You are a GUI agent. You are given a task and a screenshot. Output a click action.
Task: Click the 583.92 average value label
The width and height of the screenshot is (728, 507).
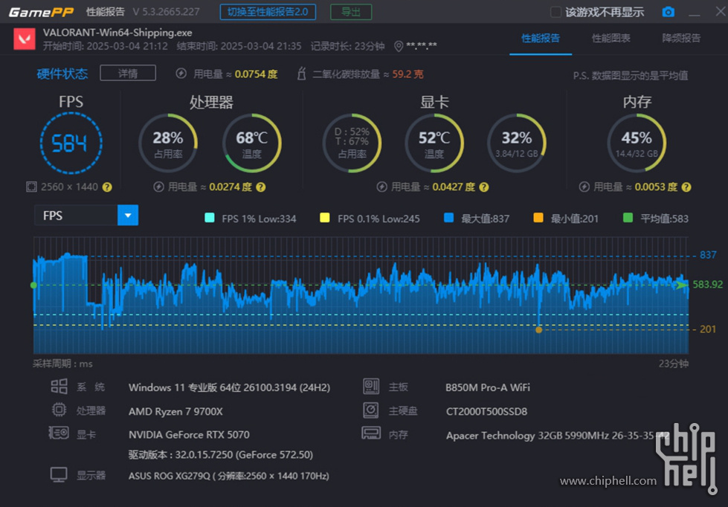point(708,284)
